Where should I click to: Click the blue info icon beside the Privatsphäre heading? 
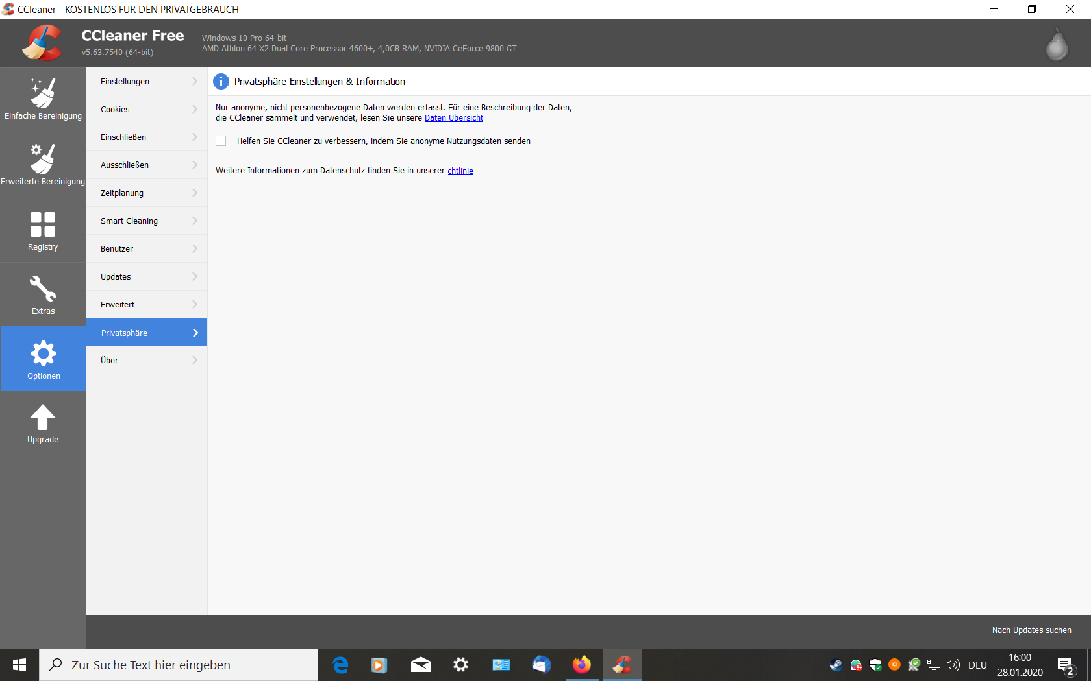(221, 82)
